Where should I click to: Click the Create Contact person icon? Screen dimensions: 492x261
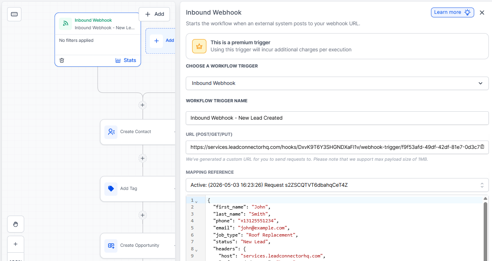point(111,132)
